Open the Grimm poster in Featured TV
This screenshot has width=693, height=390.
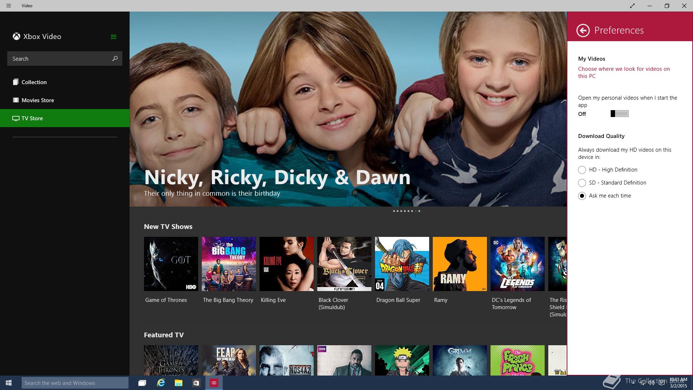[x=460, y=360]
